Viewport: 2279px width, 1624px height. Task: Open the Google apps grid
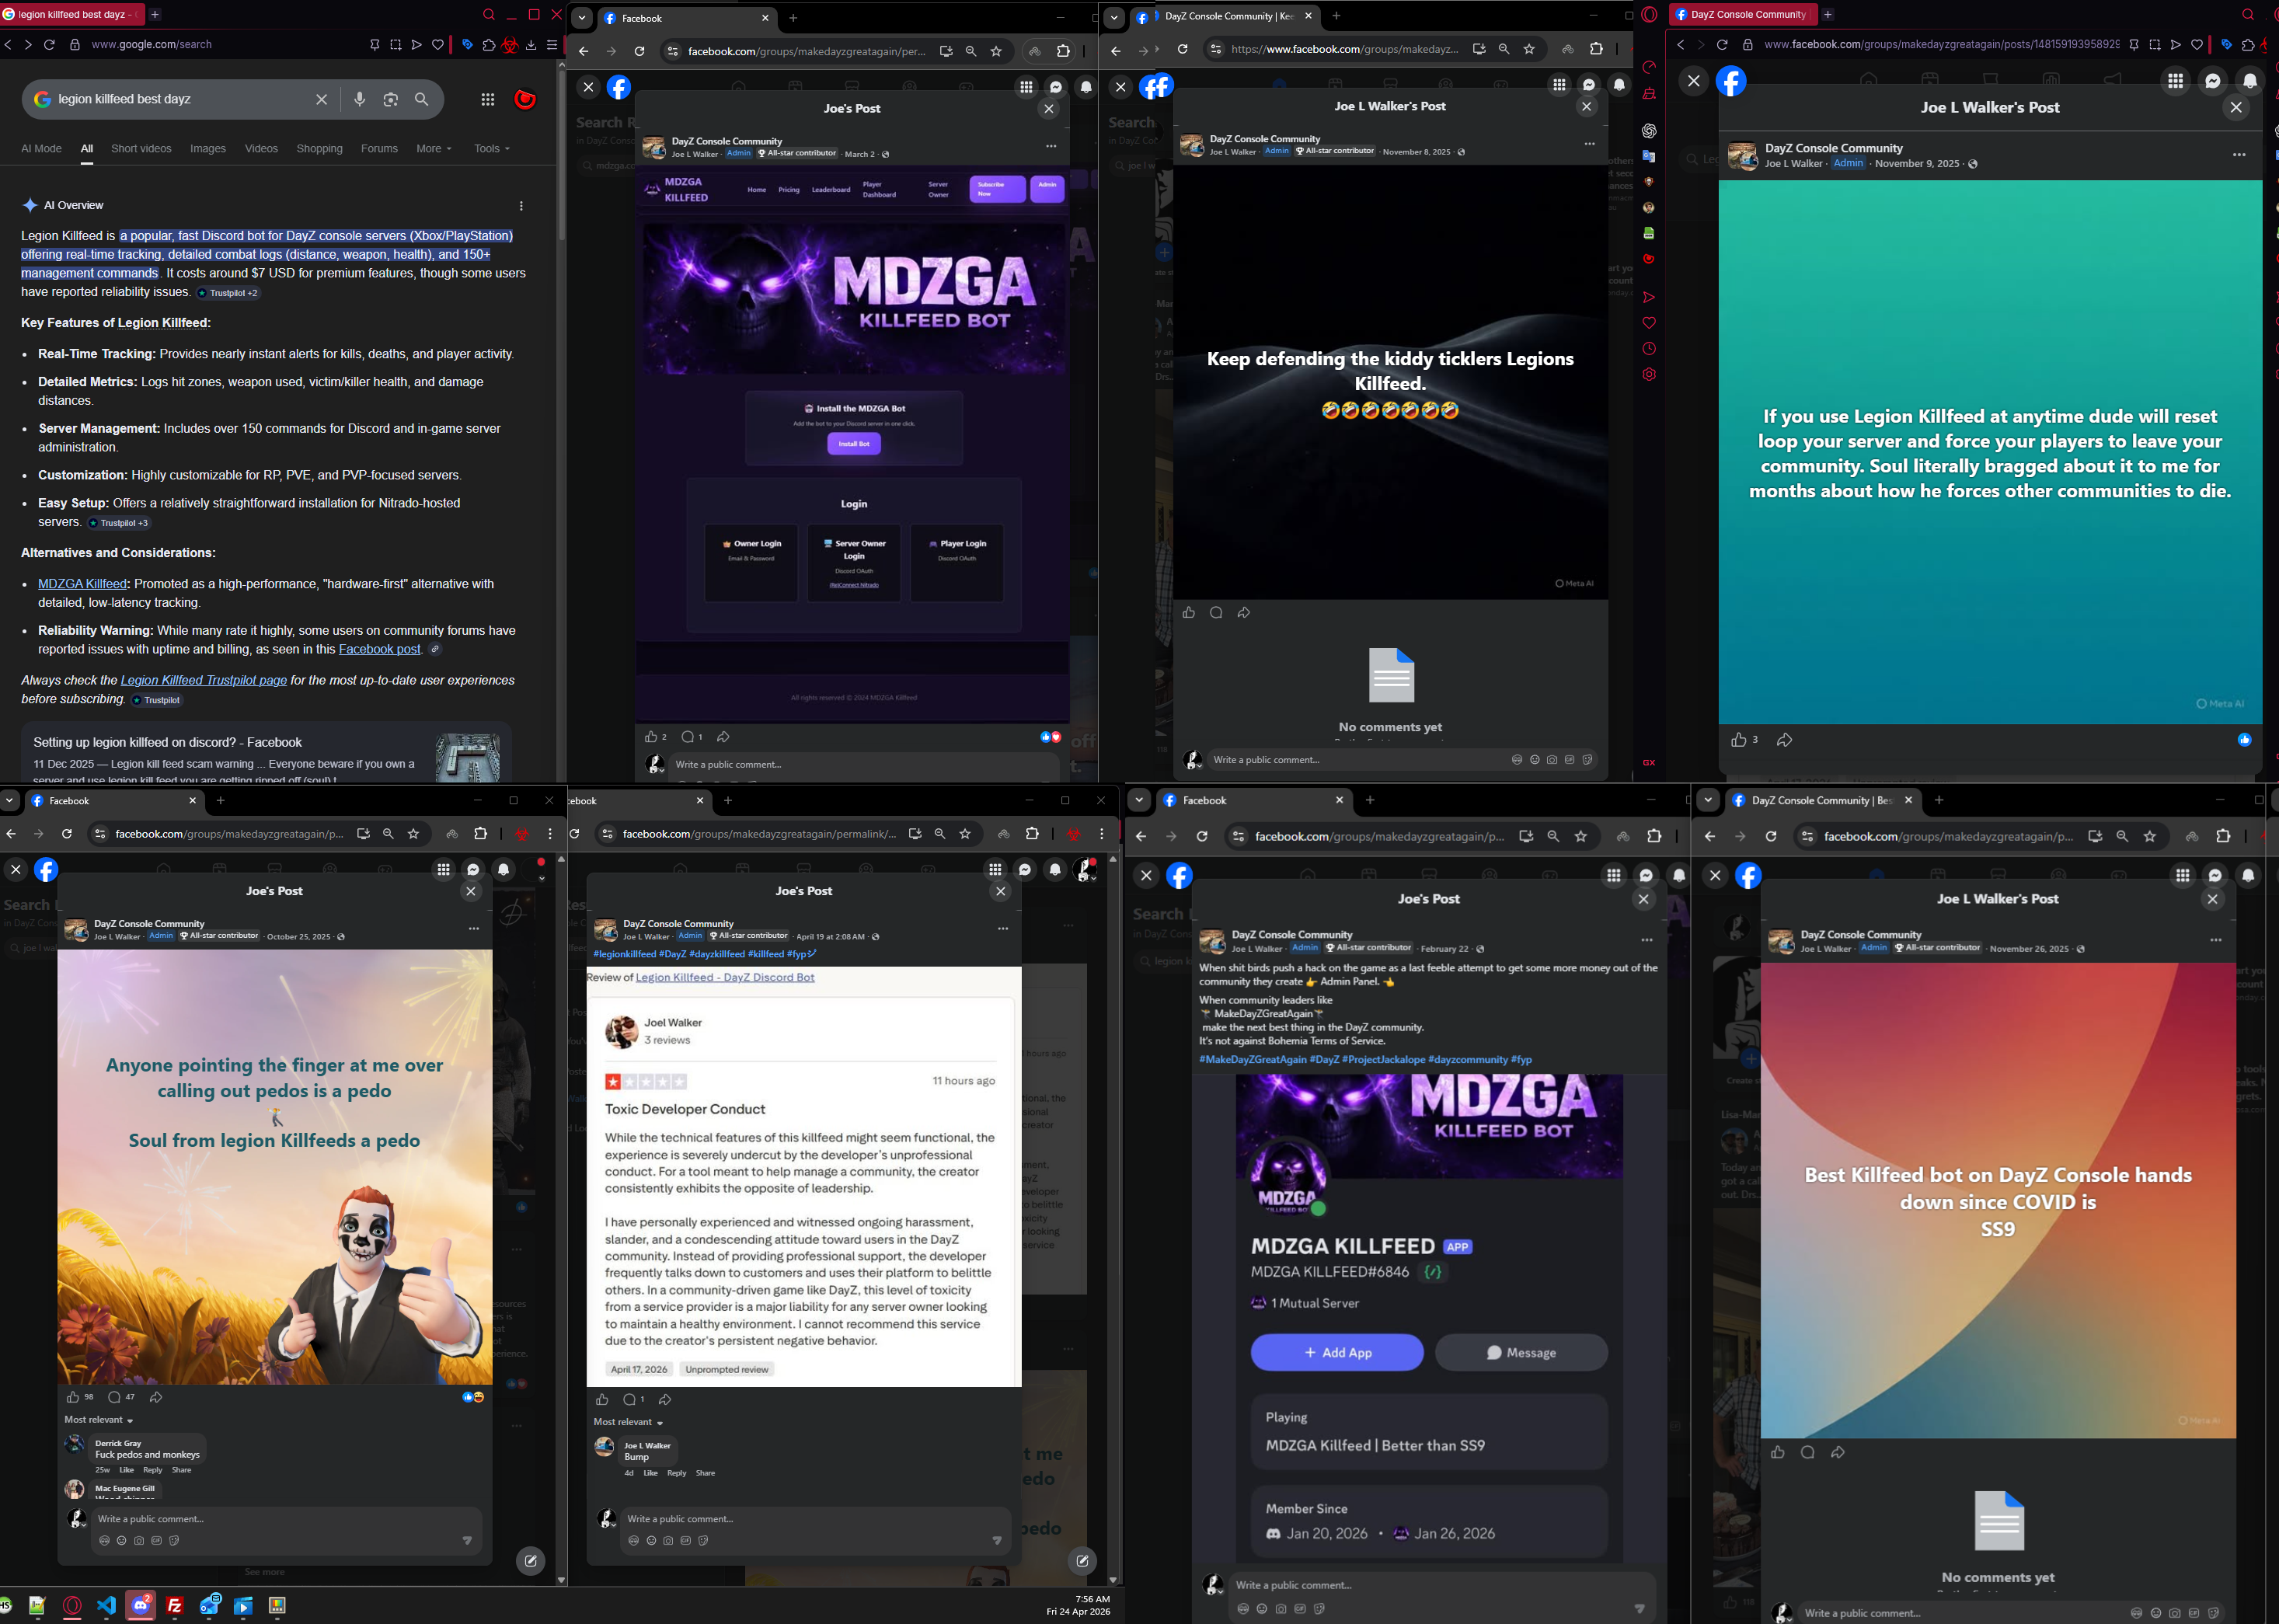point(488,99)
